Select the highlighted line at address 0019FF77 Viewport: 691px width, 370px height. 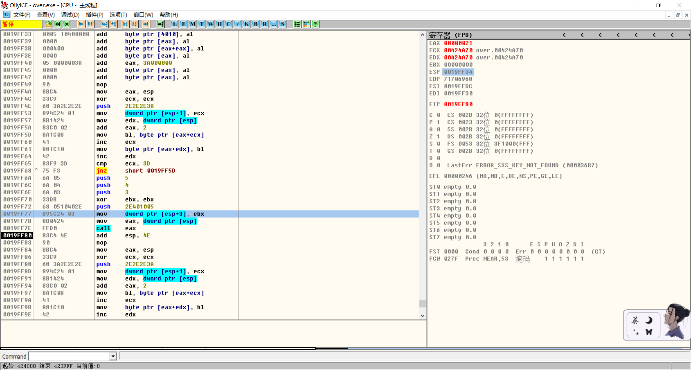click(210, 214)
